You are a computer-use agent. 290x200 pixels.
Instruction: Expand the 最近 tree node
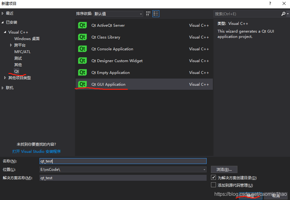2,13
